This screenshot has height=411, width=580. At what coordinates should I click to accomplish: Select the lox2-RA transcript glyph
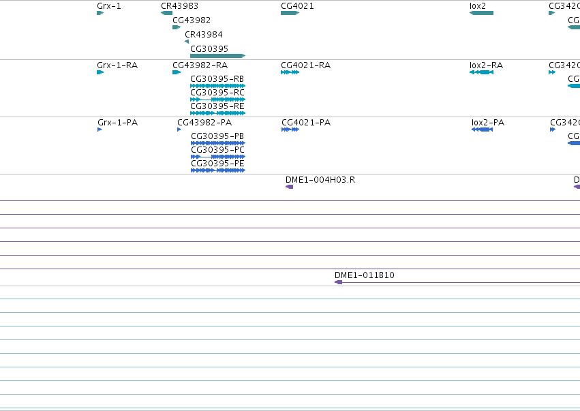coord(481,72)
